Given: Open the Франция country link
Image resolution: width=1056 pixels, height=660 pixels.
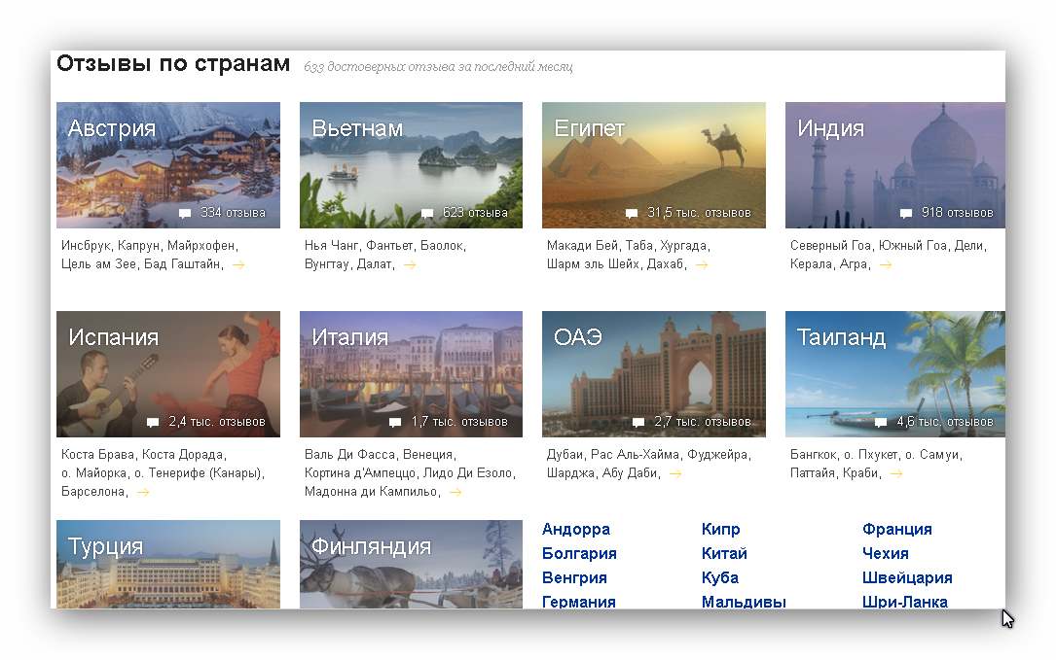Looking at the screenshot, I should tap(896, 530).
